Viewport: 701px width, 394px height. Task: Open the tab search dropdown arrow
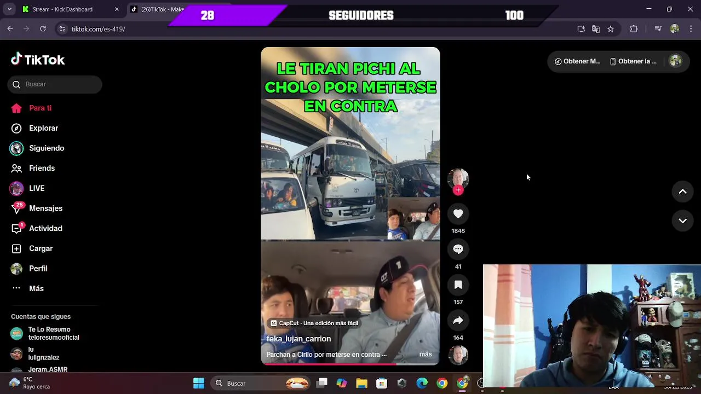coord(9,9)
